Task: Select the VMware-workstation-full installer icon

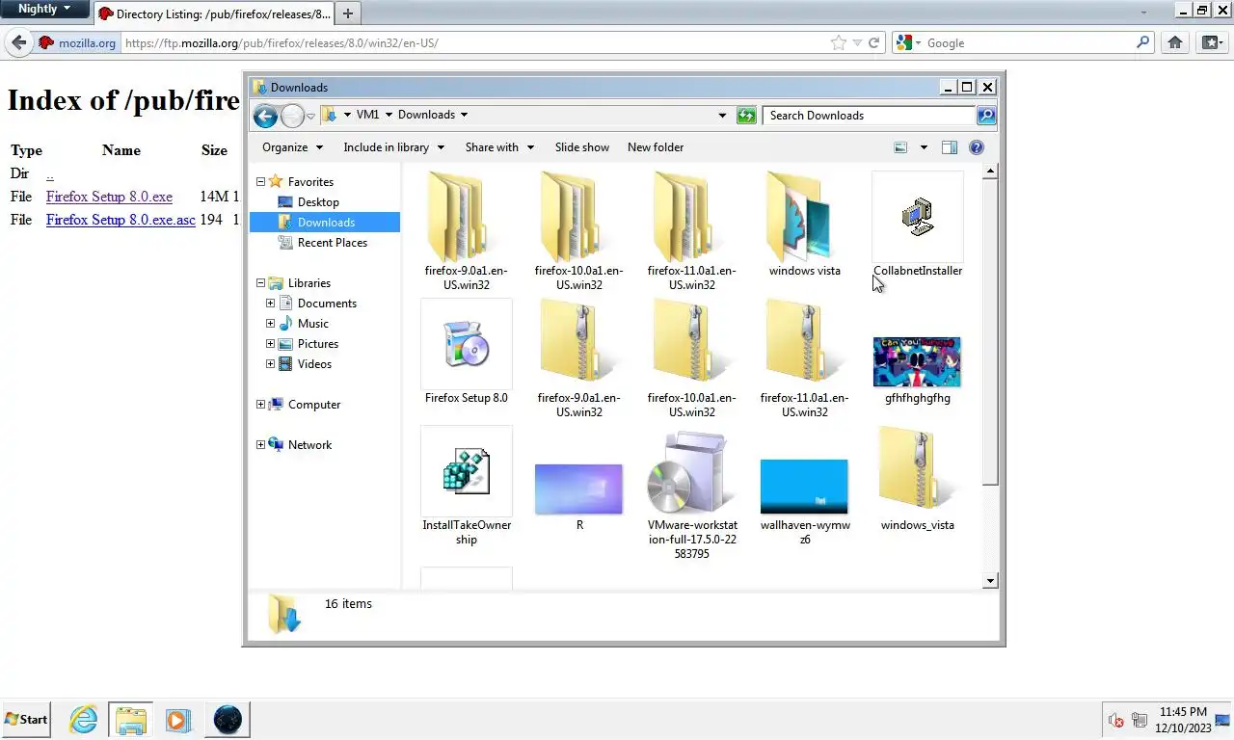Action: point(686,472)
